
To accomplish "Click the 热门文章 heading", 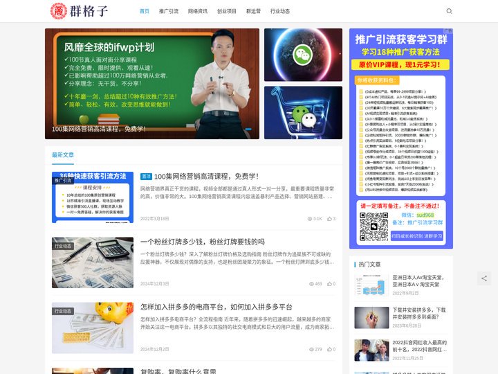I will click(x=369, y=265).
